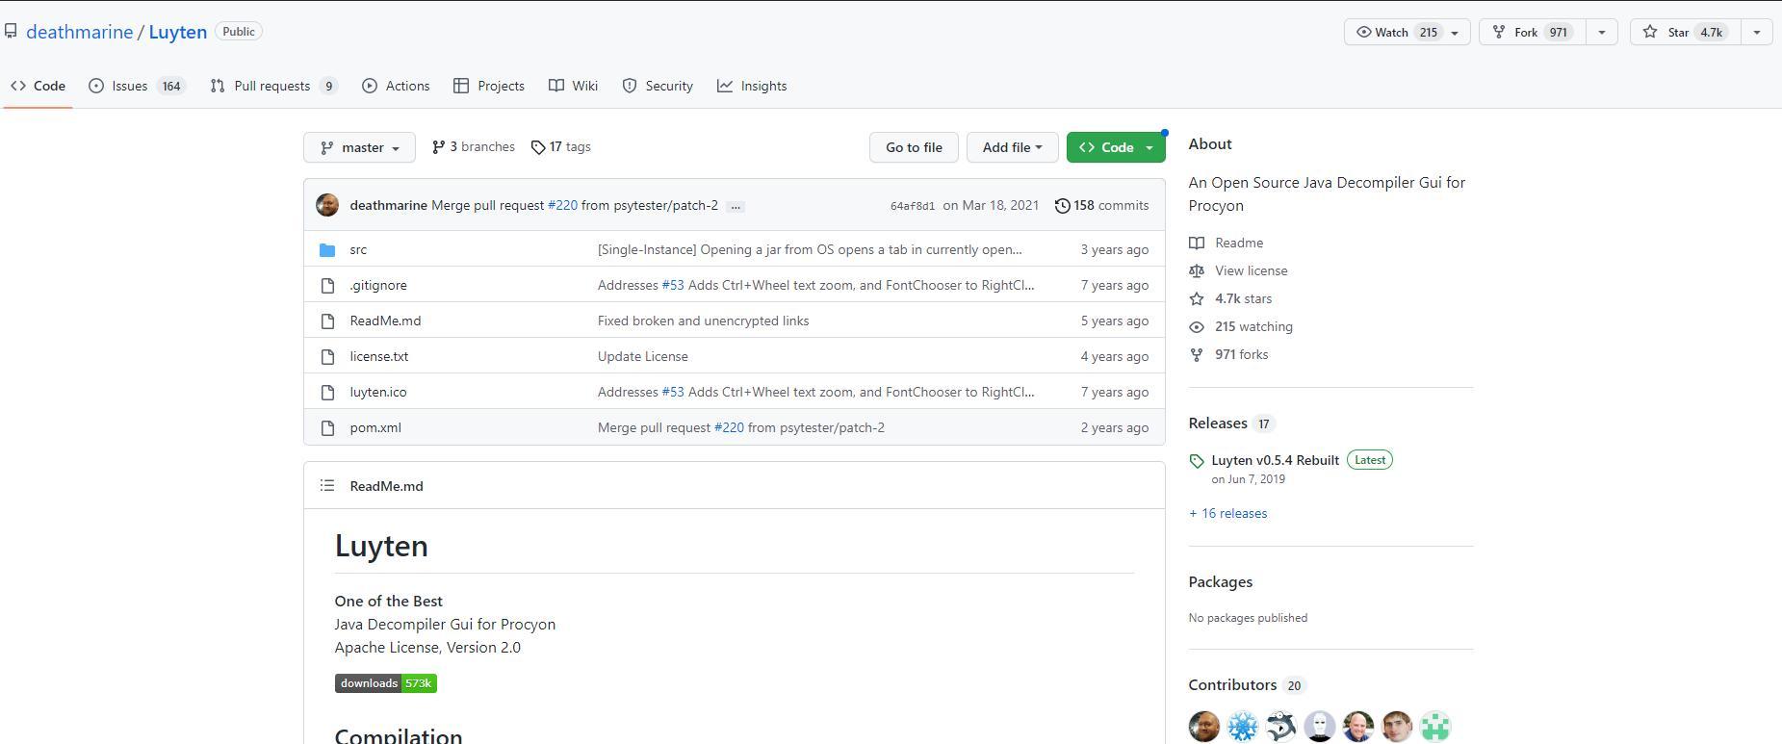View the 158 commits history

(1101, 205)
